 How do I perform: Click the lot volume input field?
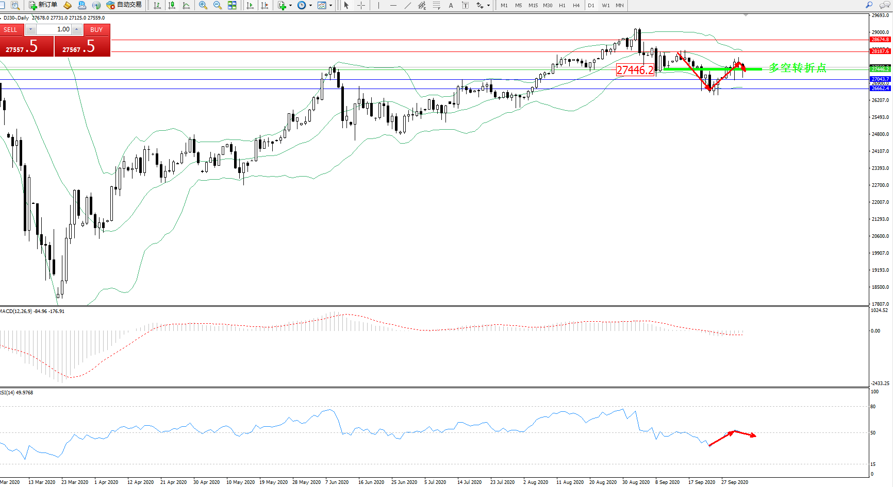[54, 29]
